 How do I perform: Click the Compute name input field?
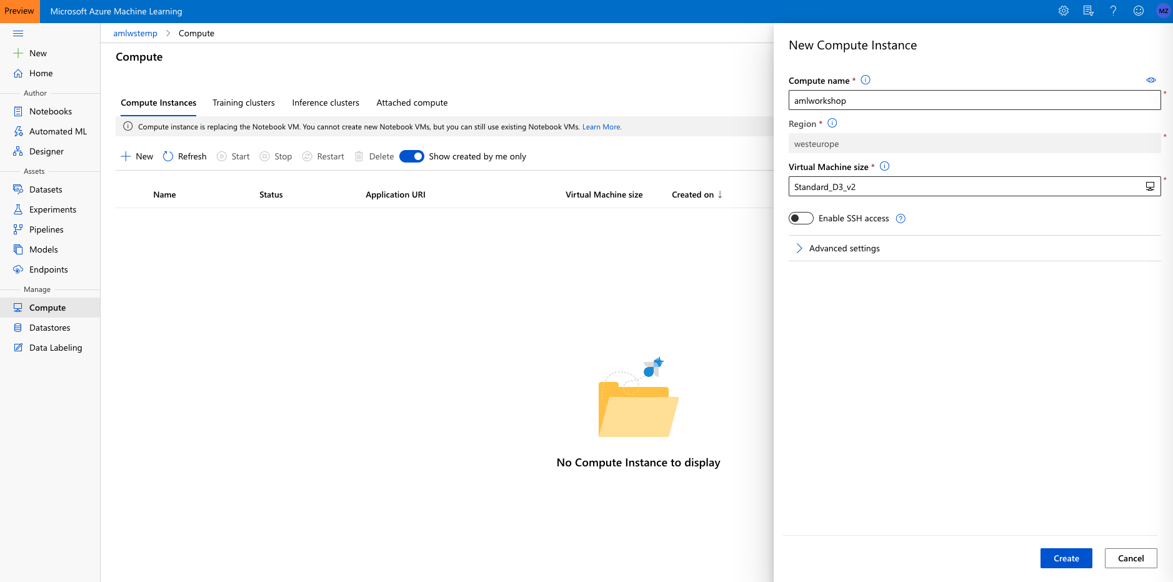(x=974, y=100)
